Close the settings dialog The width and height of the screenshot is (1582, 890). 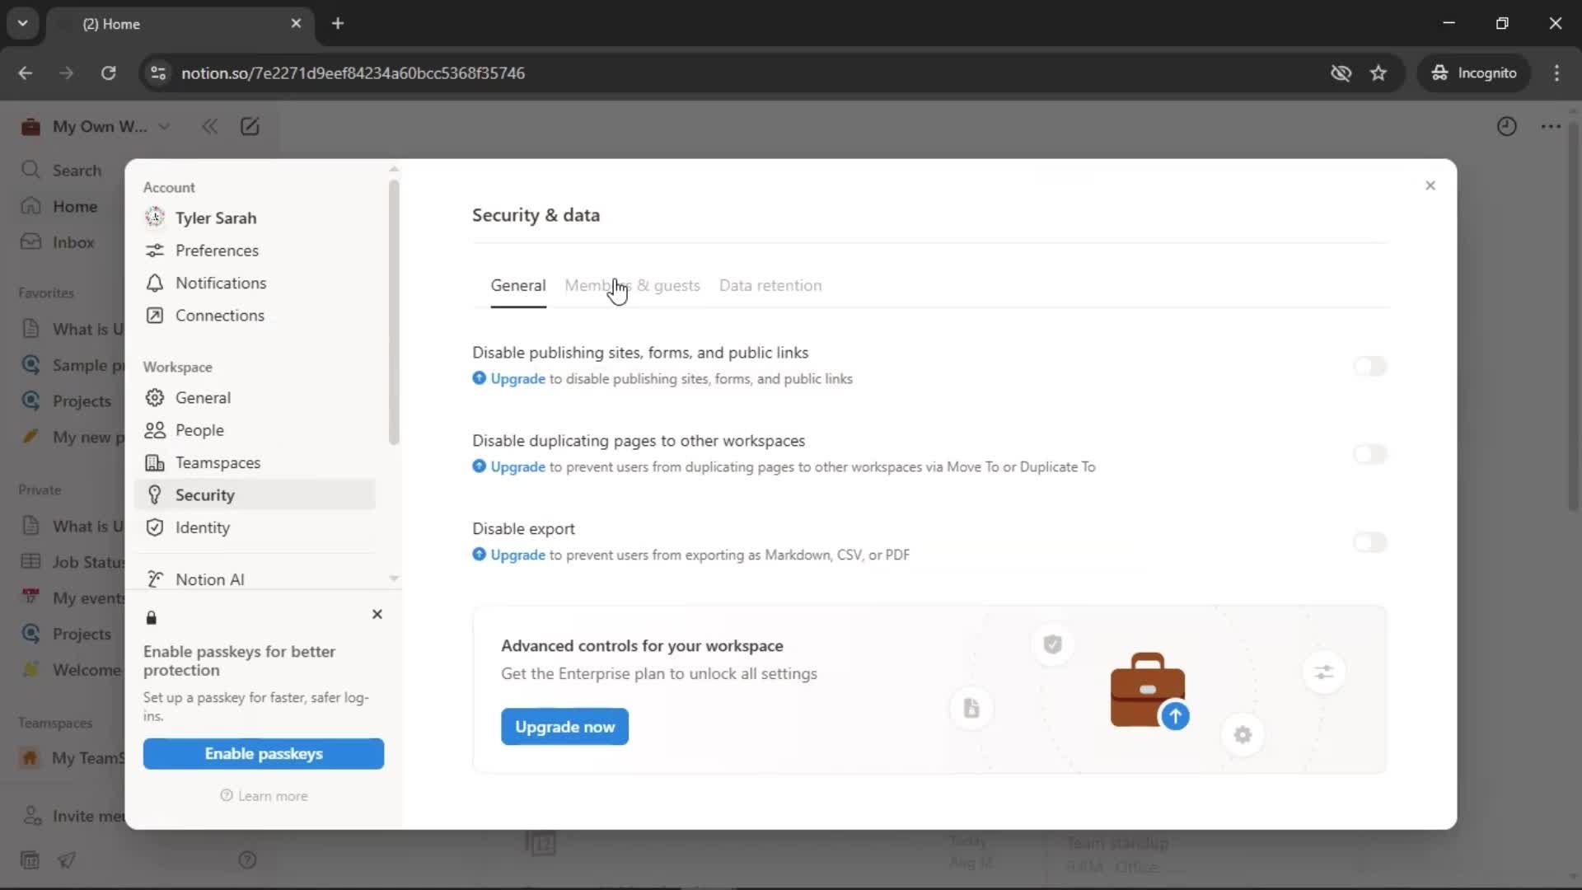1430,185
